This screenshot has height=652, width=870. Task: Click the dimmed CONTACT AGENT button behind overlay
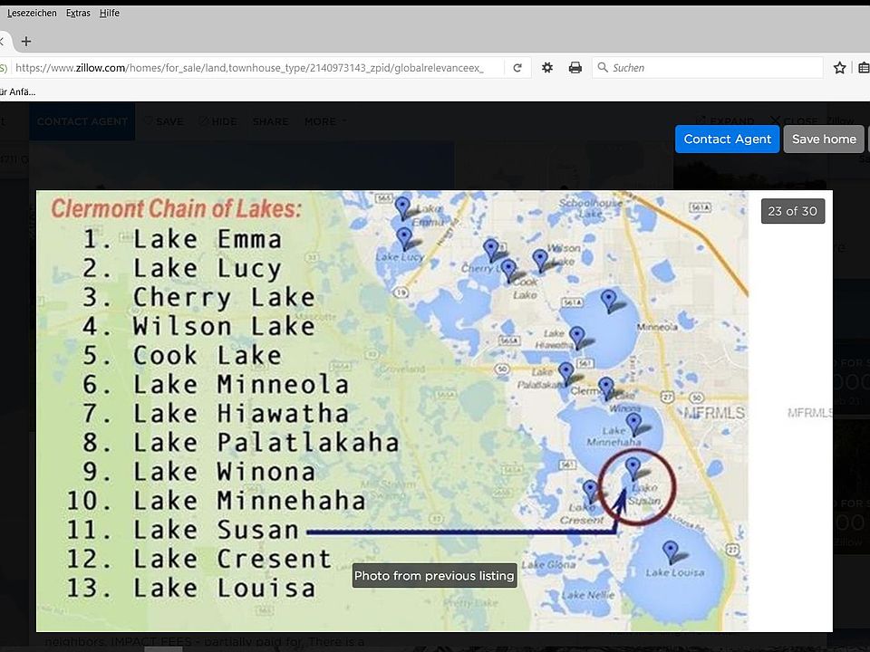click(x=82, y=121)
